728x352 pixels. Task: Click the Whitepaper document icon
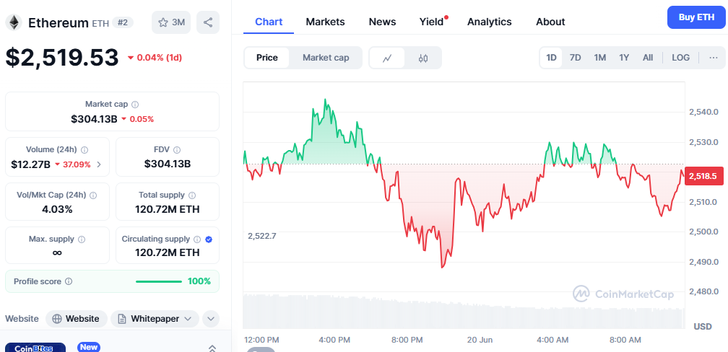(122, 319)
